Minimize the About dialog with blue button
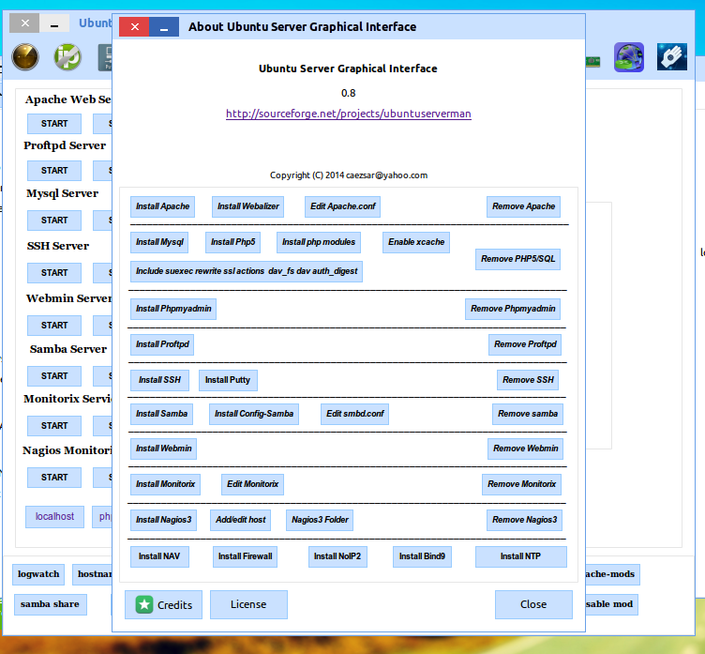705x654 pixels. click(x=164, y=26)
